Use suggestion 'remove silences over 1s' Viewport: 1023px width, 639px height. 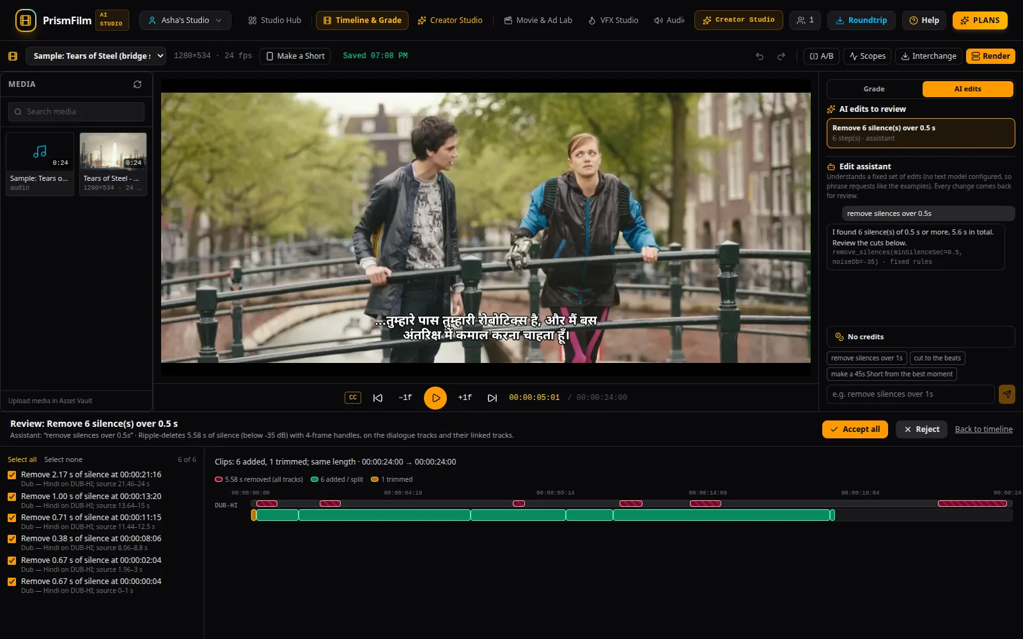coord(866,358)
